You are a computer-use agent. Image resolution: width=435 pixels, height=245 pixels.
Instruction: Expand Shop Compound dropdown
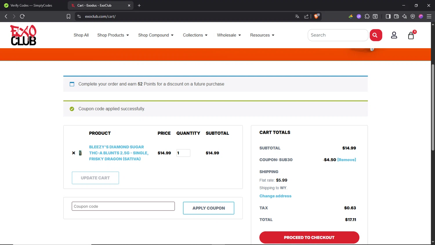[156, 35]
